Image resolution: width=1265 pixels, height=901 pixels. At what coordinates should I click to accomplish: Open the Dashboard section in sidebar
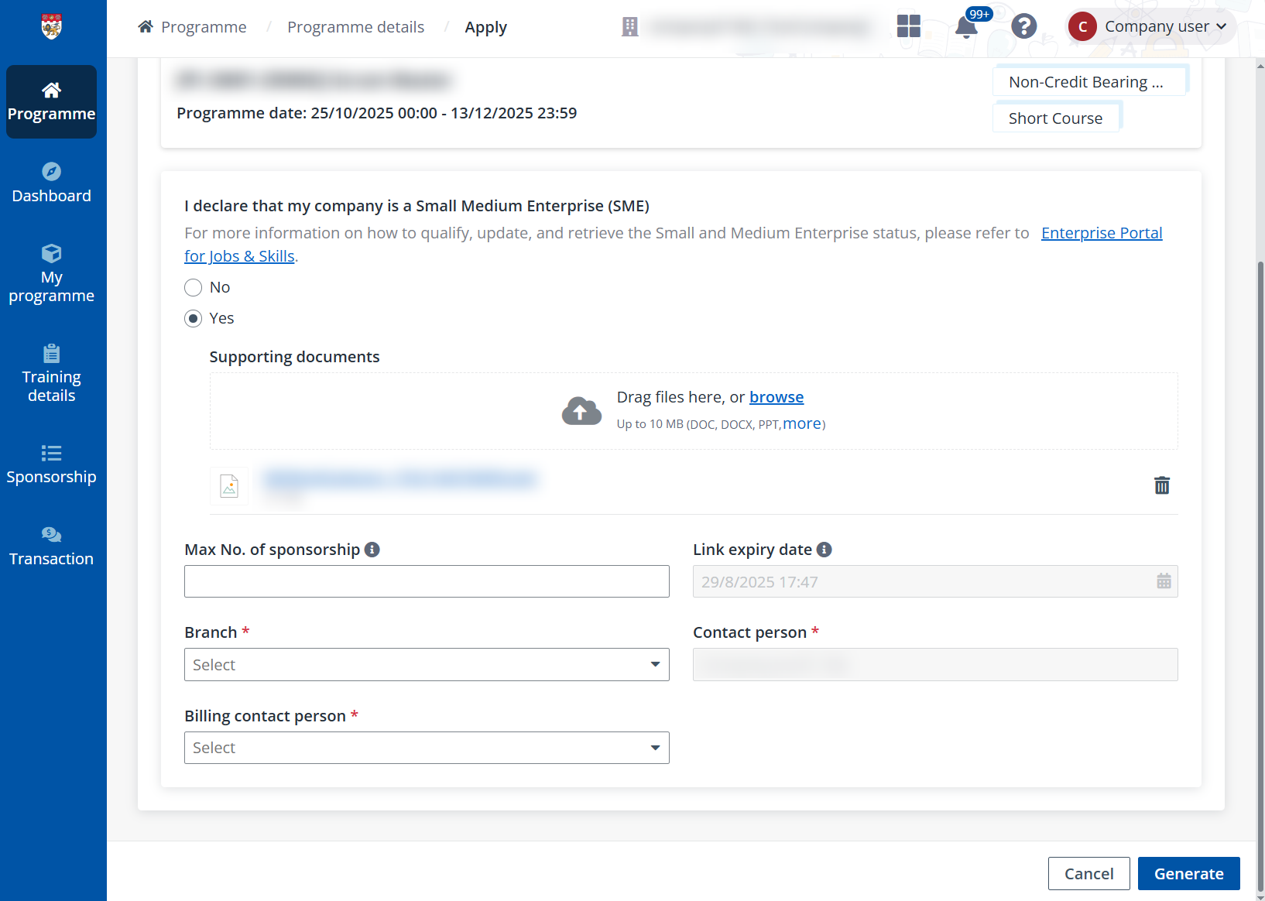[x=51, y=183]
